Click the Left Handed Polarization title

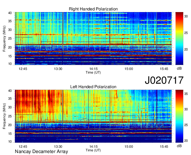(x=93, y=87)
